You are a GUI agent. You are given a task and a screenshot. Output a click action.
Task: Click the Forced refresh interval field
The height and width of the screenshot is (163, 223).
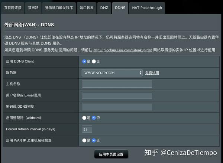tap(87, 129)
